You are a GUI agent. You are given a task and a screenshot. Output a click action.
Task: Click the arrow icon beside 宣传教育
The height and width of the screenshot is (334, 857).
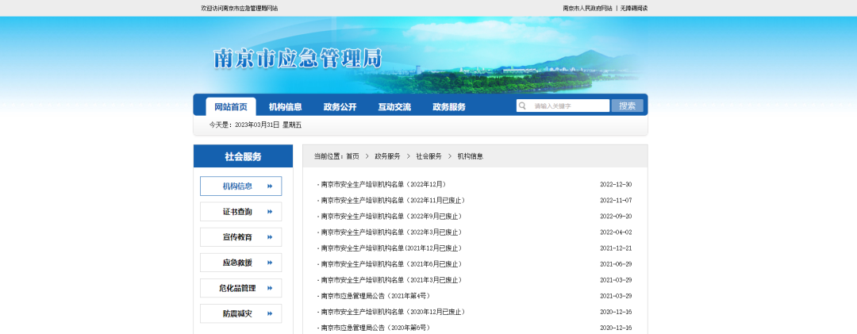click(270, 237)
